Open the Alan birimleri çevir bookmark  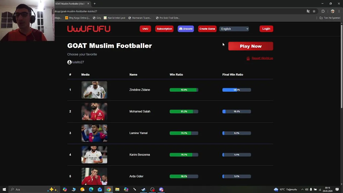pyautogui.click(x=114, y=18)
